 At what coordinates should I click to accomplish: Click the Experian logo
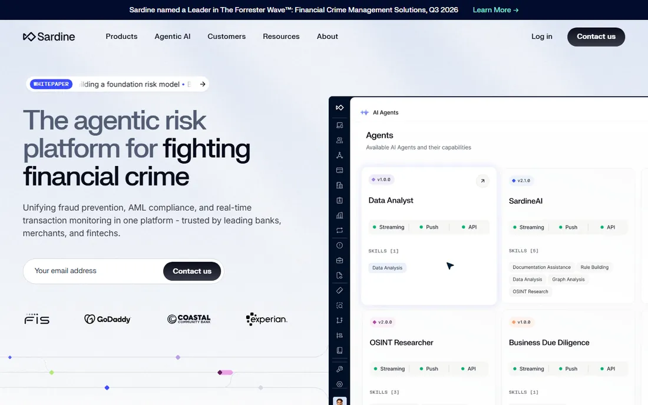[x=266, y=318]
